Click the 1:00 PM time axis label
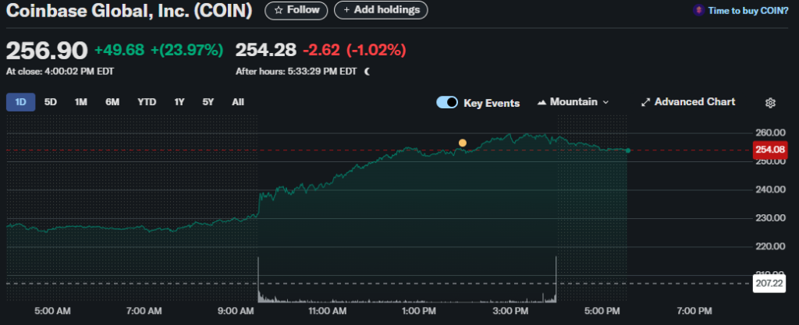The height and width of the screenshot is (325, 799). [421, 311]
